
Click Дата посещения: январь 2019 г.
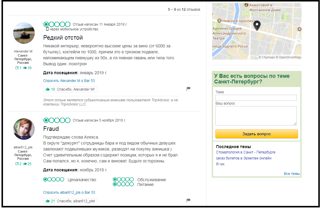point(75,73)
